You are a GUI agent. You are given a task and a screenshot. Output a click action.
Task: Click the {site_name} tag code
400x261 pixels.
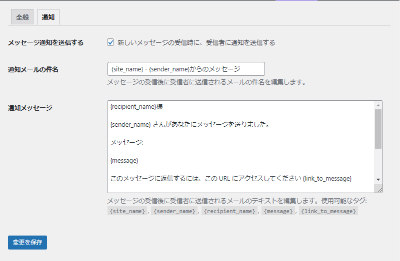click(127, 211)
